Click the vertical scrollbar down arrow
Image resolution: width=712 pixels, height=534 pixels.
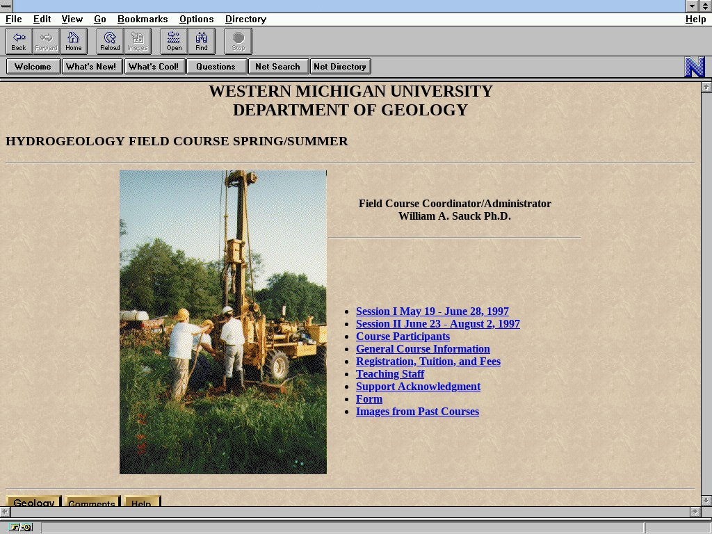pyautogui.click(x=706, y=500)
